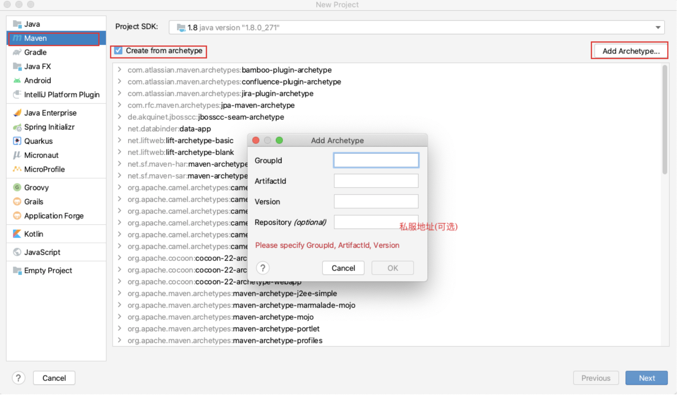This screenshot has width=677, height=395.
Task: Expand confluence-plugin-archetype node
Action: [120, 81]
